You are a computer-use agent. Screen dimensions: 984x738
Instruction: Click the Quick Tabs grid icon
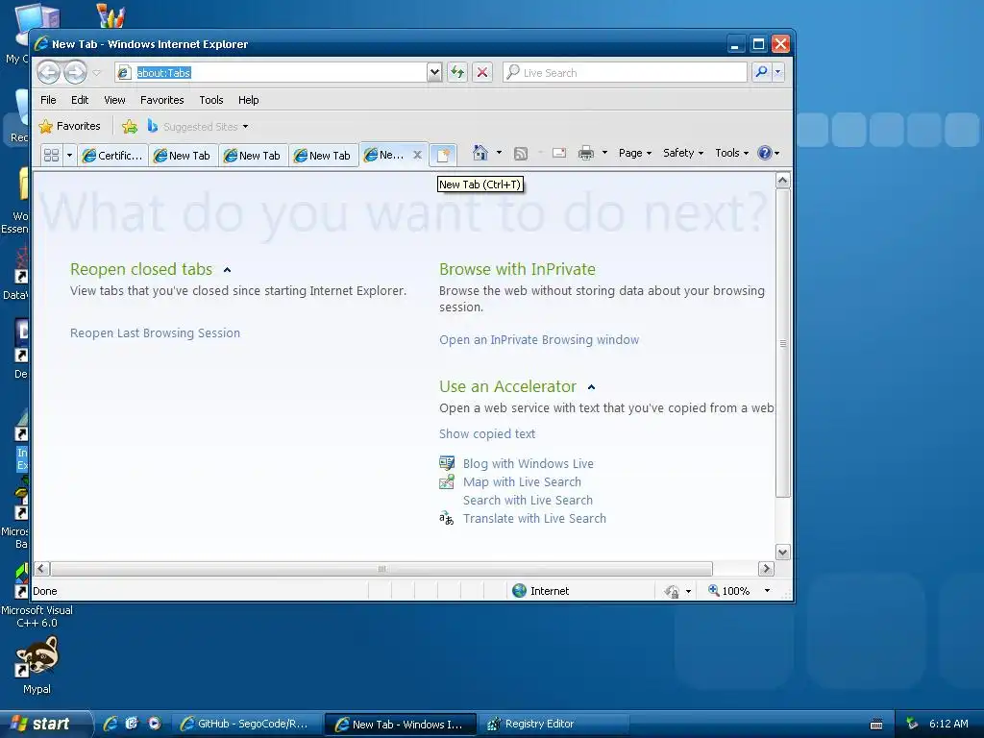(52, 155)
